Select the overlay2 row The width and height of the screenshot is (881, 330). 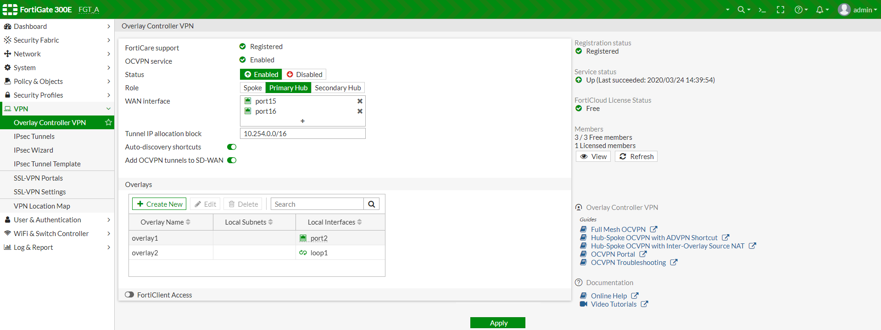point(257,253)
